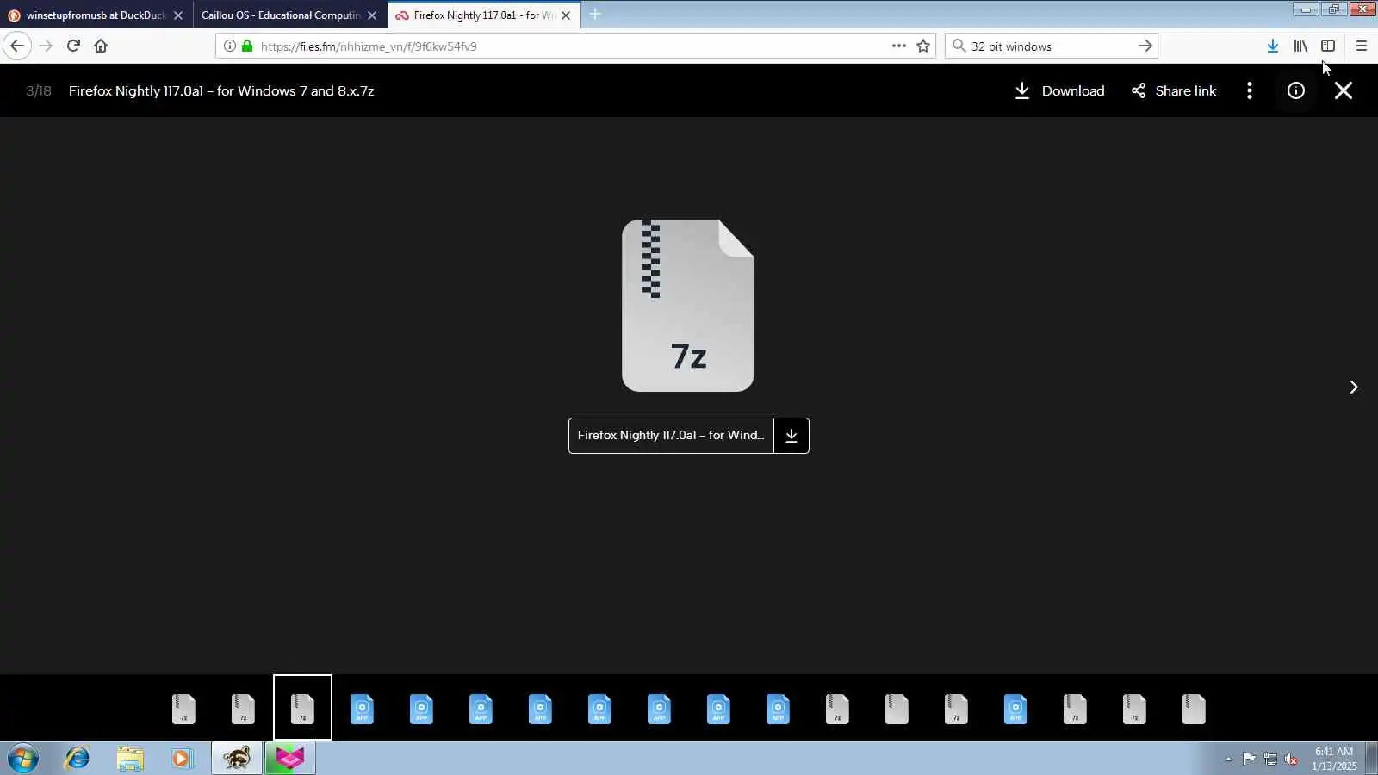The image size is (1378, 775).
Task: Go to next file with right chevron
Action: 1353,387
